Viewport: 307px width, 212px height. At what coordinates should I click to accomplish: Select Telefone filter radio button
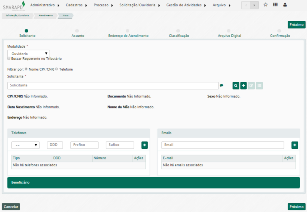pos(57,69)
